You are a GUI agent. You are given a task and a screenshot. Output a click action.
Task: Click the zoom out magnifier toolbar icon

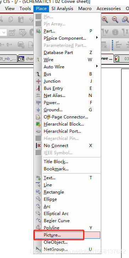coord(115,20)
